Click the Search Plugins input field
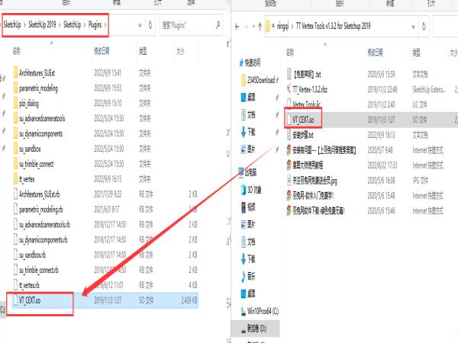 point(187,25)
